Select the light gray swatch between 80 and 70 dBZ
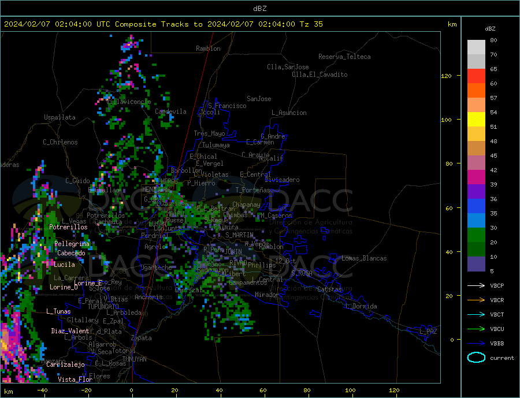Image resolution: width=520 pixels, height=398 pixels. (x=476, y=47)
